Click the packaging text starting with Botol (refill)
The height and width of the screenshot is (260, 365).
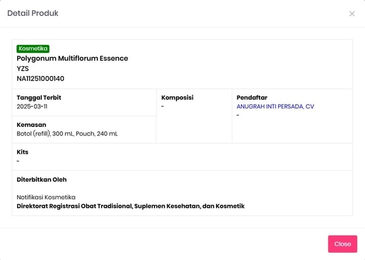[67, 134]
